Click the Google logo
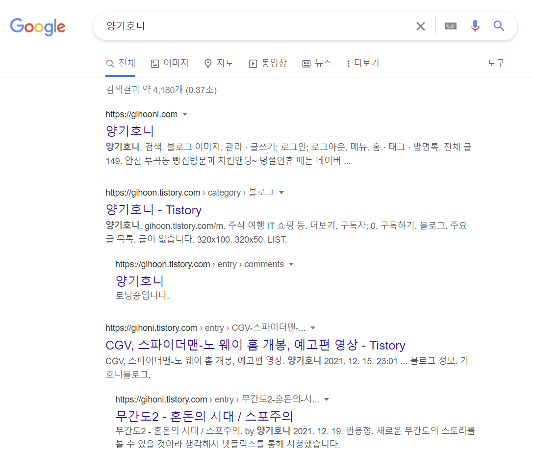 click(x=37, y=26)
